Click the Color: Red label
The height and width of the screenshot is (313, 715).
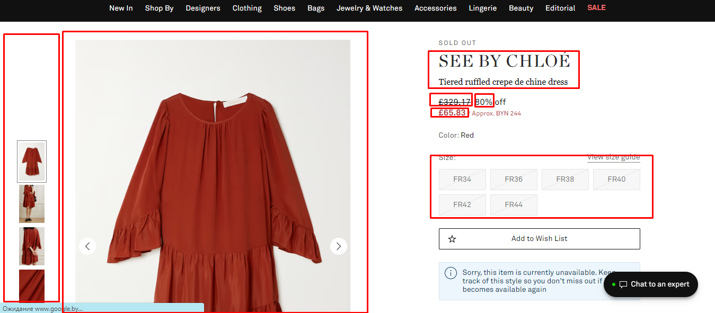(456, 135)
